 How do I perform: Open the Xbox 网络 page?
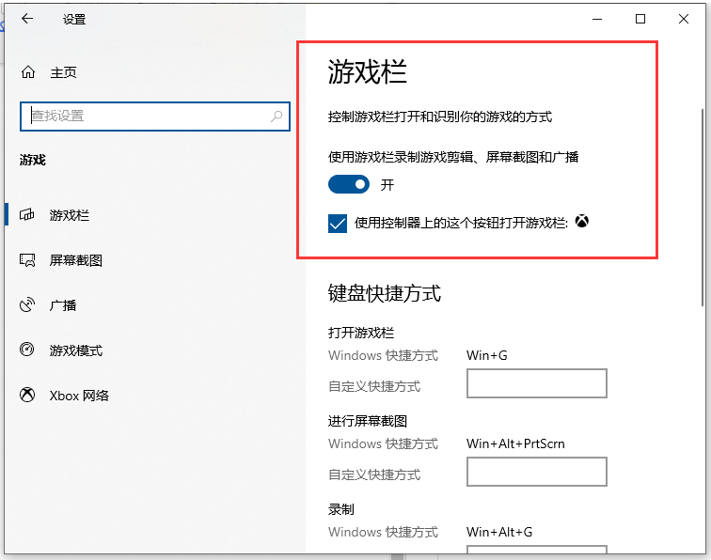pos(79,396)
